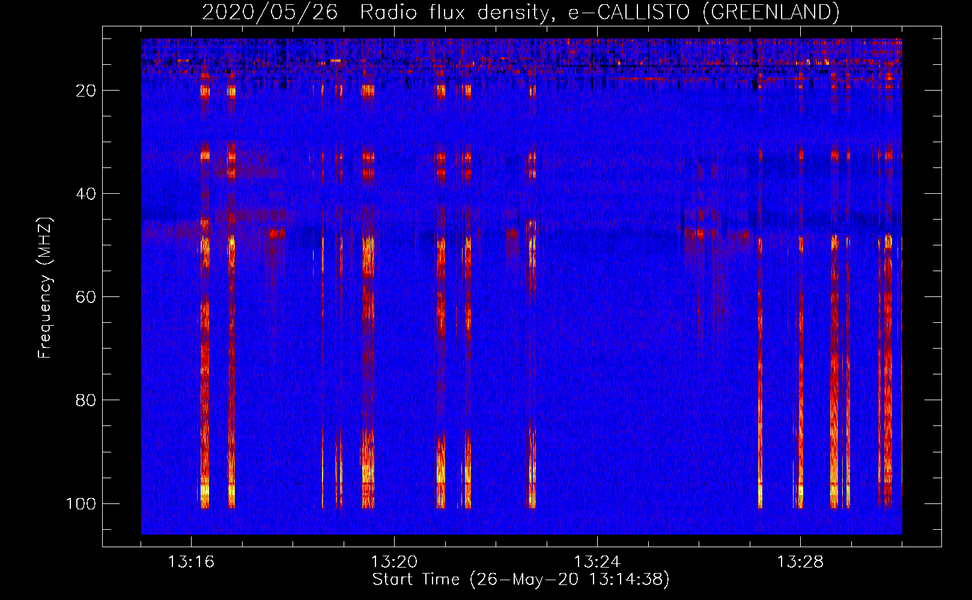Screen dimensions: 972x600
Task: Click the "13:28" time tick label
Action: [x=800, y=562]
